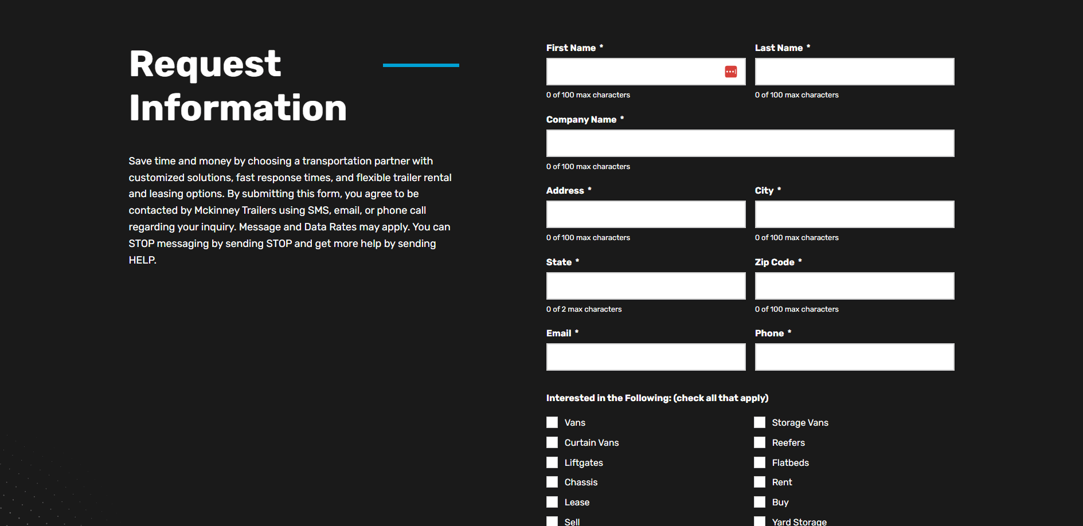Tick the Flatbeds checkbox
Image resolution: width=1083 pixels, height=526 pixels.
(x=760, y=462)
